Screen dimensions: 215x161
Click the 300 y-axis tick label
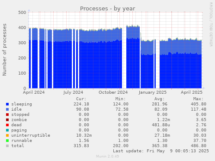click(22, 43)
